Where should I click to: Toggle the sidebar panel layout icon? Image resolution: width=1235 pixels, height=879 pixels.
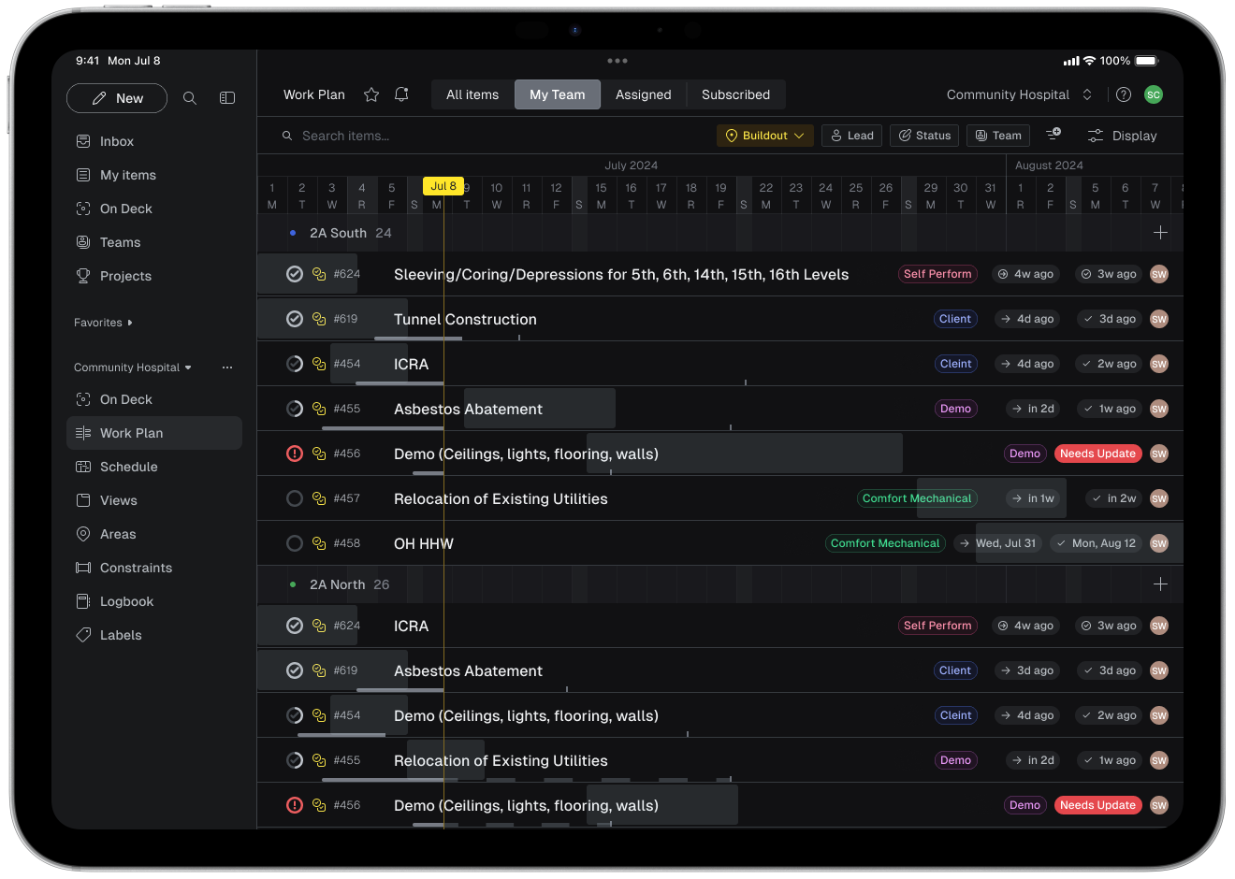(x=227, y=98)
